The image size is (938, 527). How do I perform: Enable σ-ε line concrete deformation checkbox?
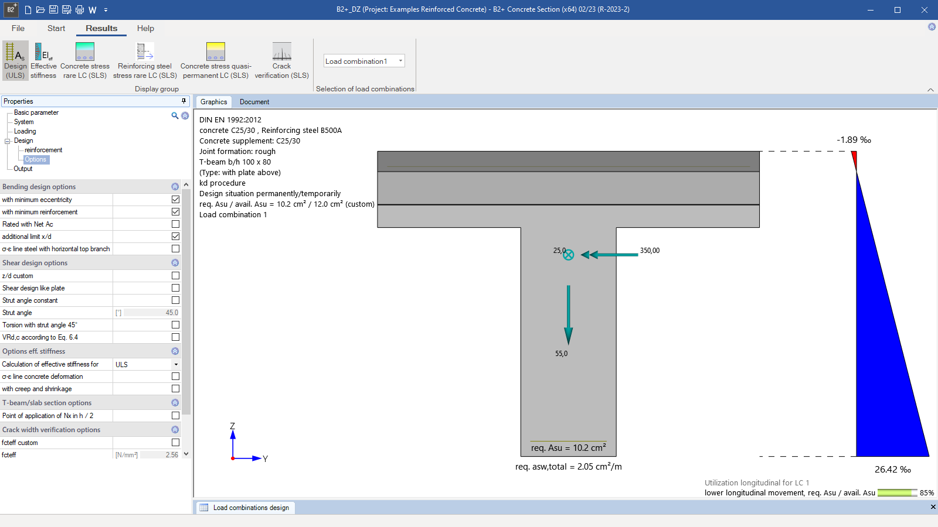coord(175,377)
